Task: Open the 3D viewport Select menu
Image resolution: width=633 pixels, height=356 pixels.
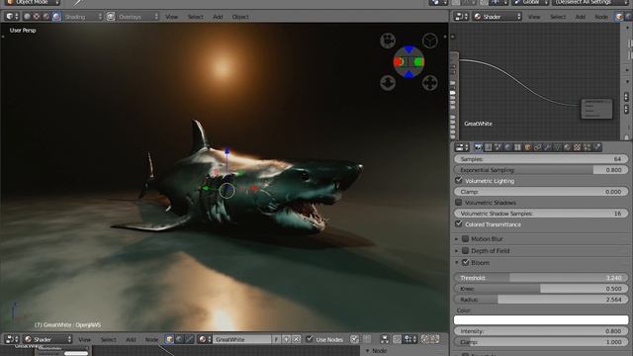Action: pos(196,17)
